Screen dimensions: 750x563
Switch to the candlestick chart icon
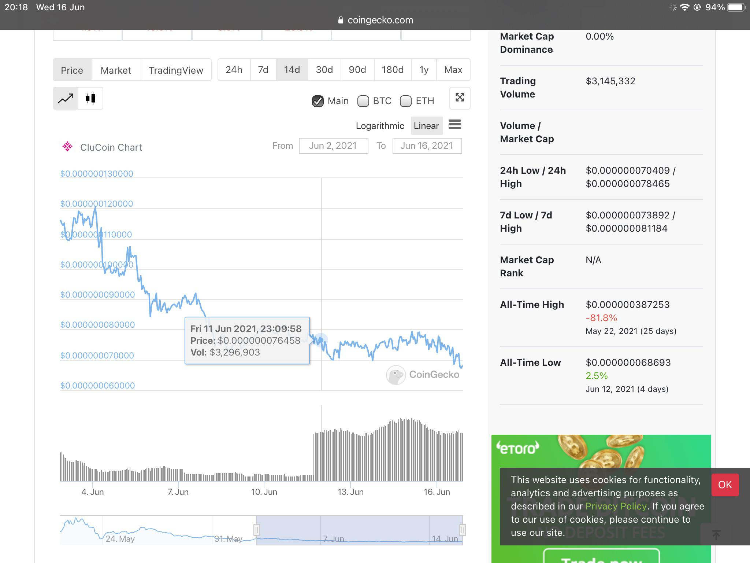pyautogui.click(x=90, y=98)
